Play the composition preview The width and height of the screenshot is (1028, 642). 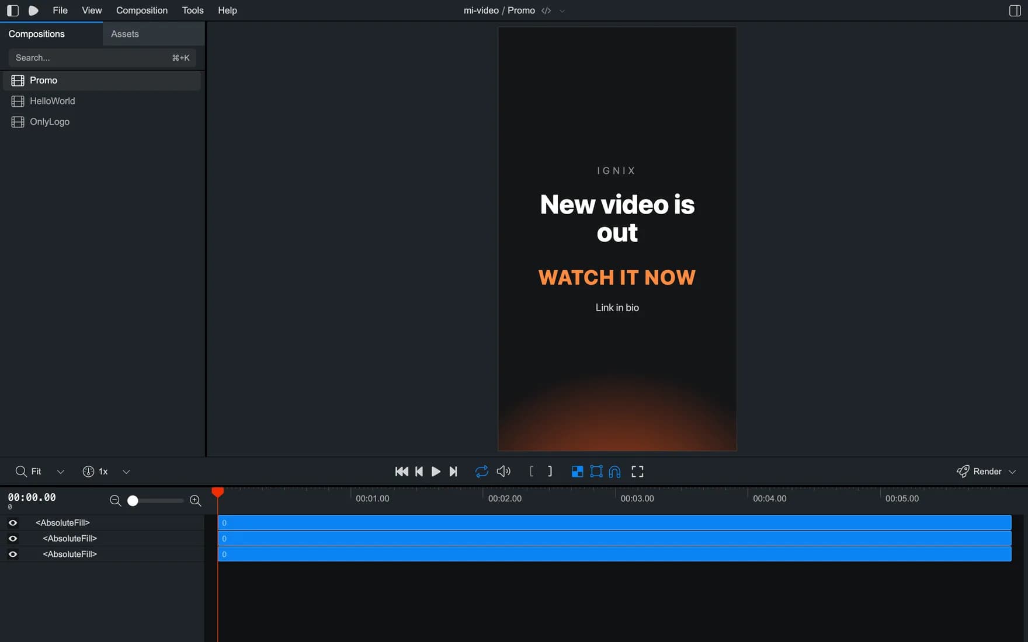[x=436, y=472]
